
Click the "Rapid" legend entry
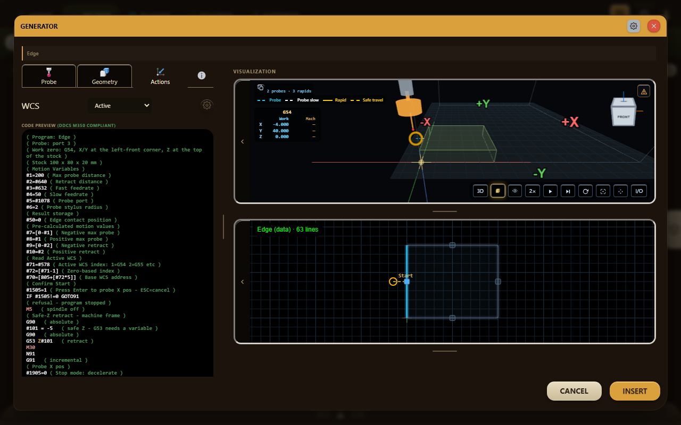[335, 100]
